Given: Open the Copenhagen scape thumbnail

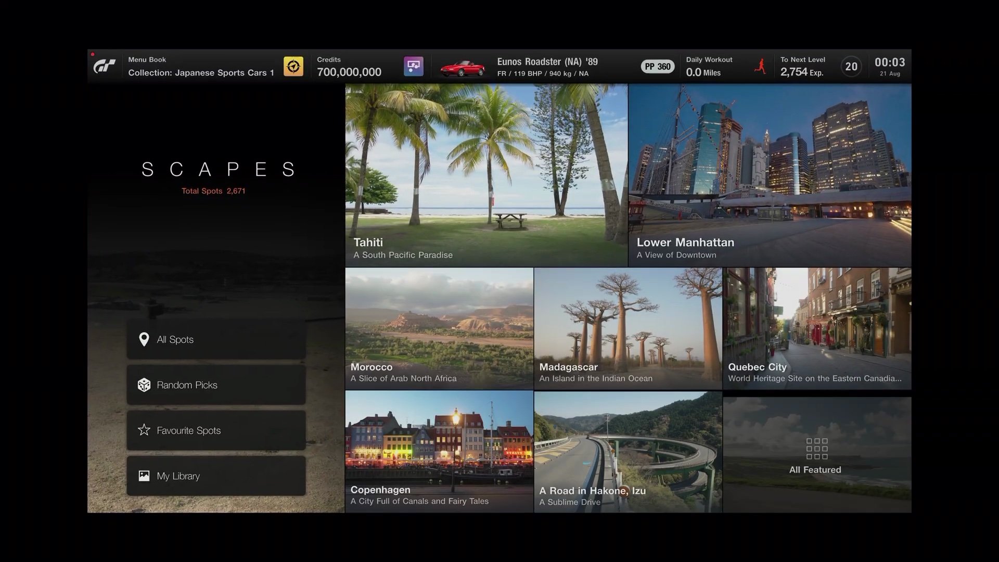Looking at the screenshot, I should click(x=439, y=452).
